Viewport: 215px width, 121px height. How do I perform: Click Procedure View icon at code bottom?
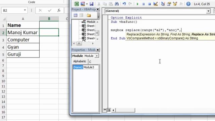pyautogui.click(x=104, y=110)
